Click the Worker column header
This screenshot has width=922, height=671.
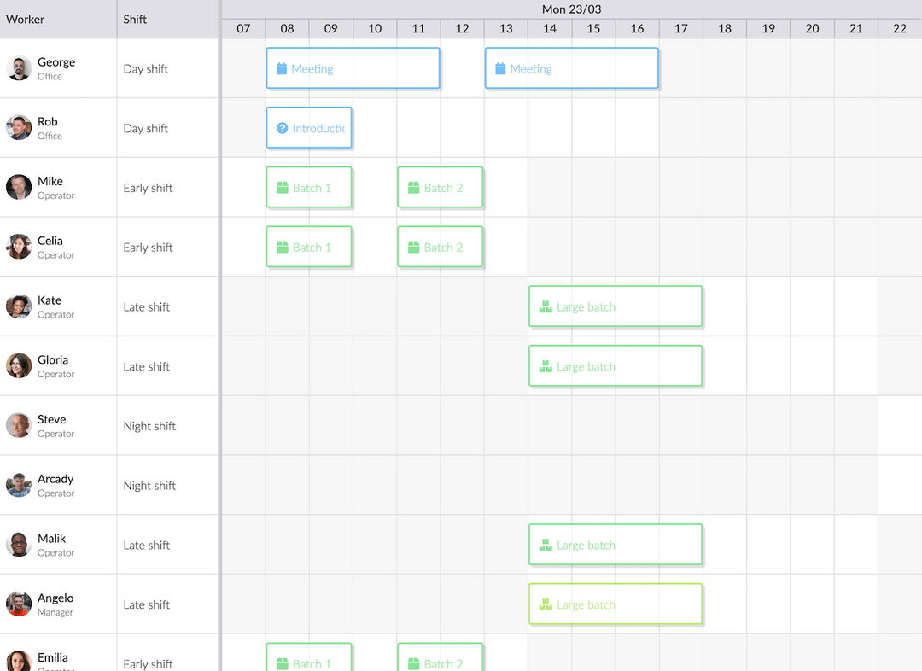pos(26,19)
